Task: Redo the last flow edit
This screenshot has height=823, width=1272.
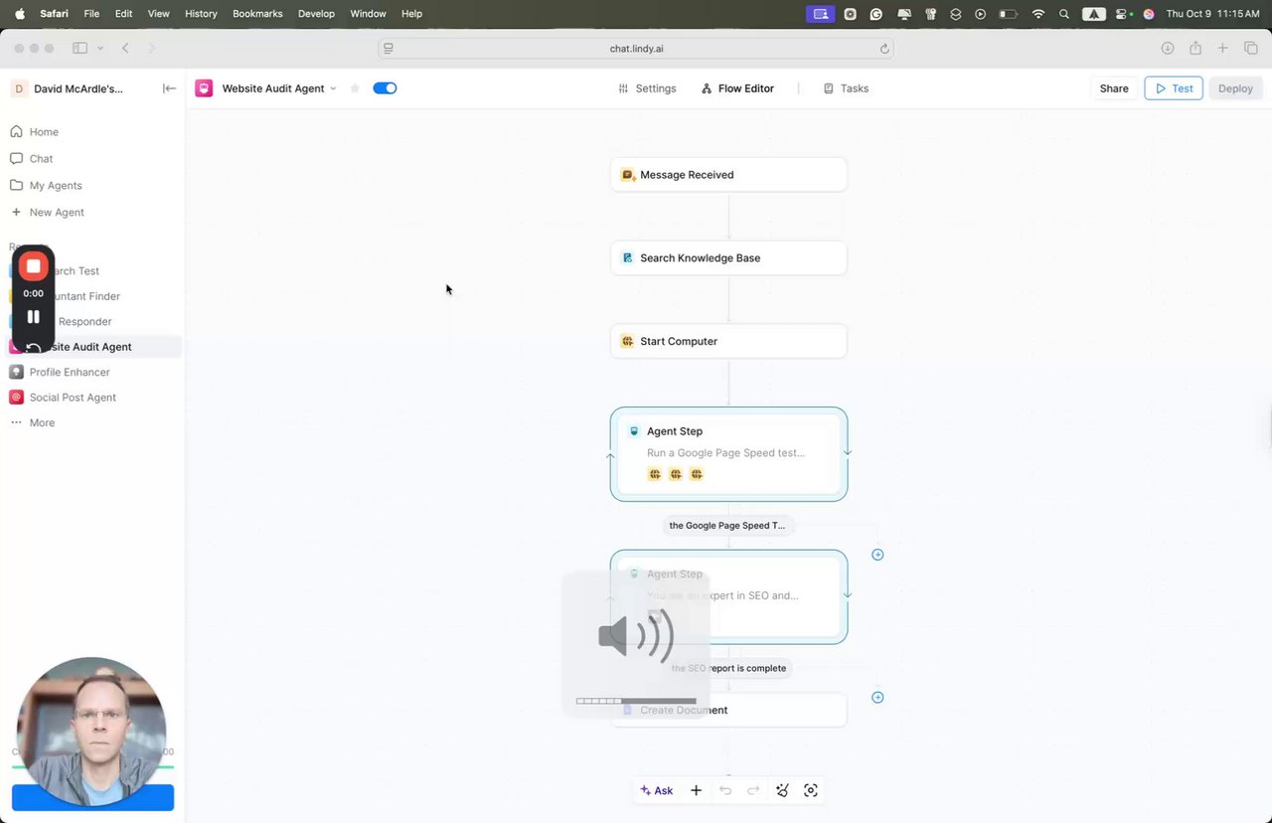Action: (753, 790)
